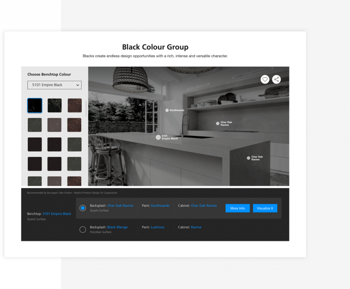The height and width of the screenshot is (289, 350).
Task: Pick the brown swatch at top row right
Action: point(75,106)
